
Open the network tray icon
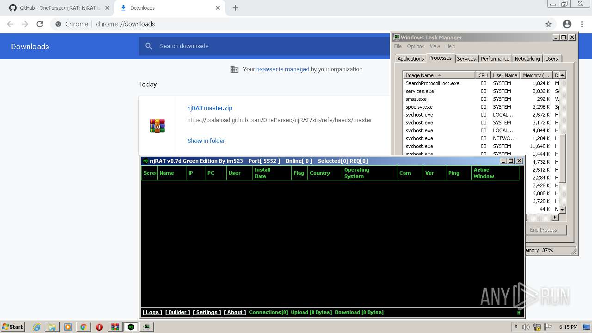click(537, 327)
